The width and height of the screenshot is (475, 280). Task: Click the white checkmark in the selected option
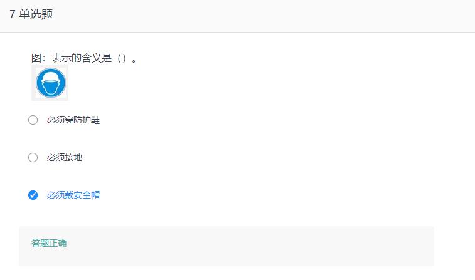point(33,195)
